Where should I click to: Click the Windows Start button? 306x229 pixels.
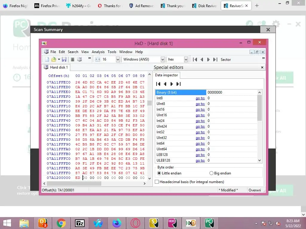click(x=7, y=223)
